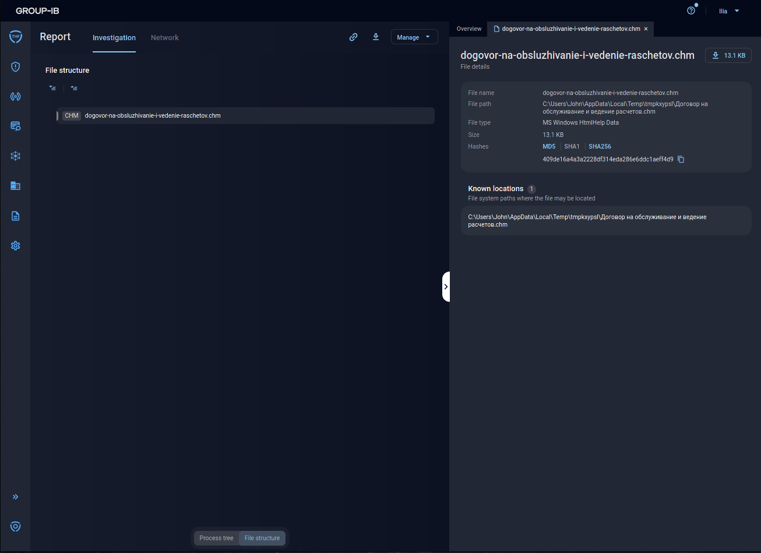Select the organization building icon
This screenshot has height=553, width=761.
click(15, 186)
